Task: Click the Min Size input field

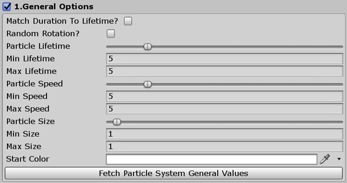Action: coord(225,134)
